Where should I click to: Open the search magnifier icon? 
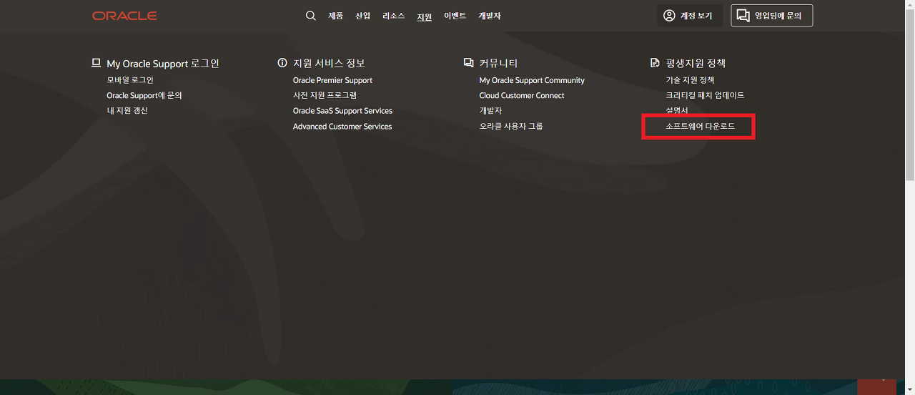(x=311, y=16)
